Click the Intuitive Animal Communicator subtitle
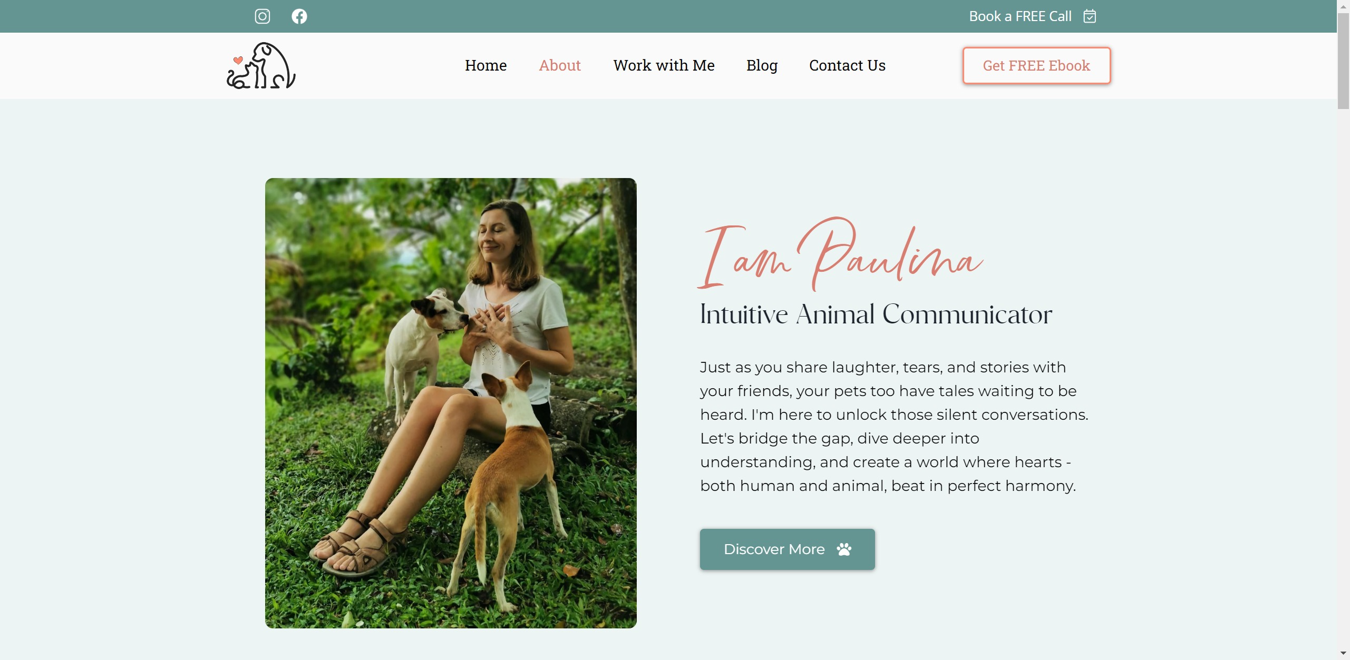 pos(875,314)
